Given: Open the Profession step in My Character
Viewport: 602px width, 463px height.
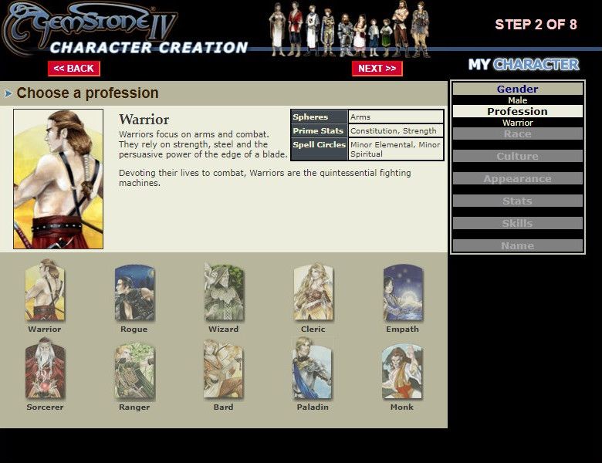Looking at the screenshot, I should pos(517,112).
